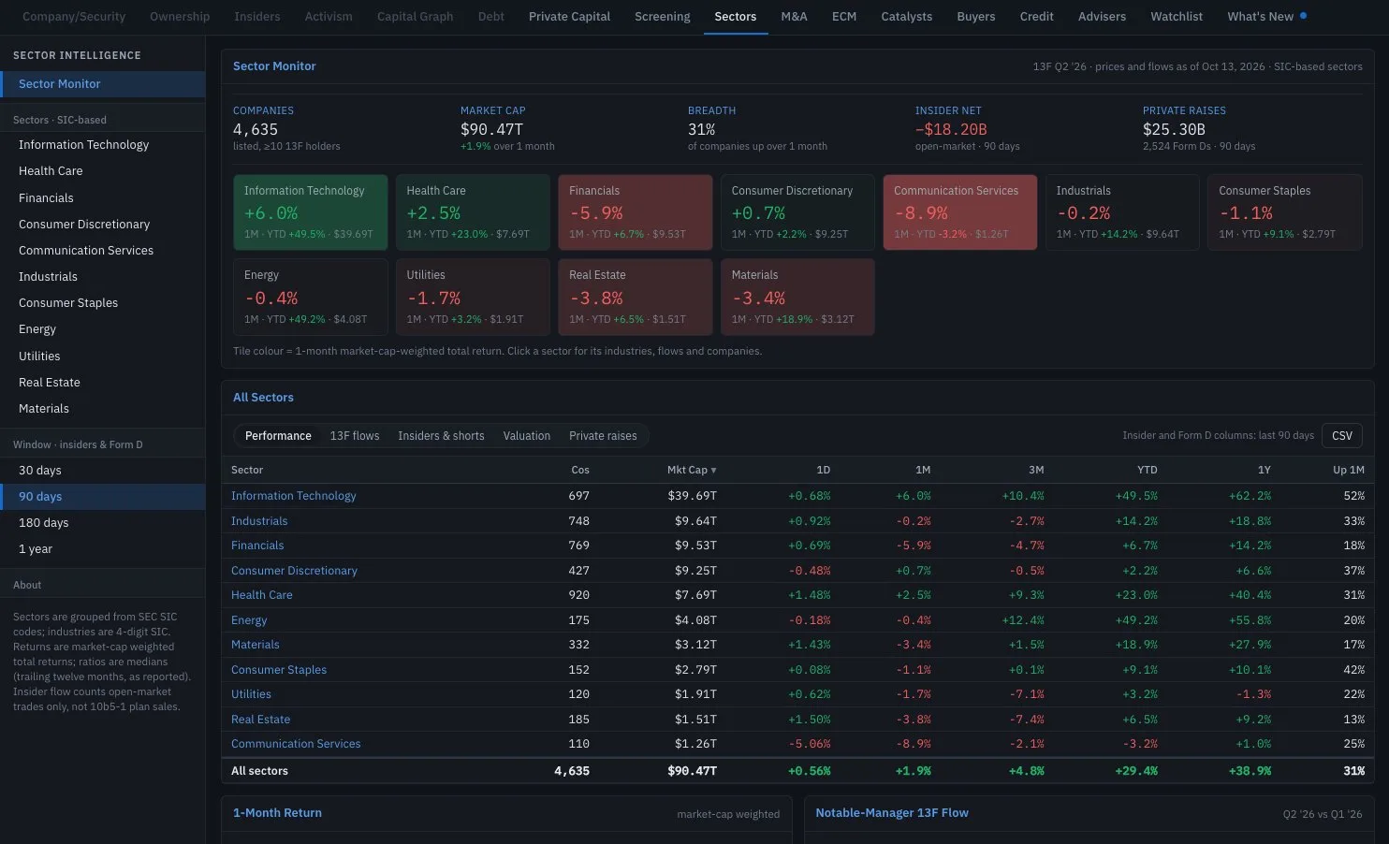Show the Insiders & shorts view
The width and height of the screenshot is (1389, 844).
point(441,436)
